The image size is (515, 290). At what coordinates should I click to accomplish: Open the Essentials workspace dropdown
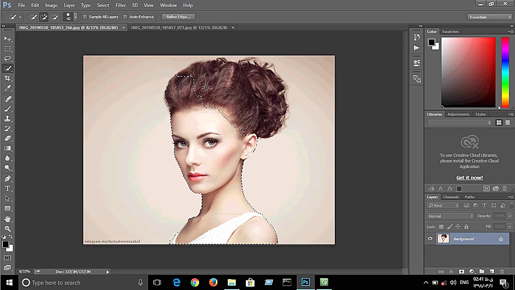coord(490,17)
